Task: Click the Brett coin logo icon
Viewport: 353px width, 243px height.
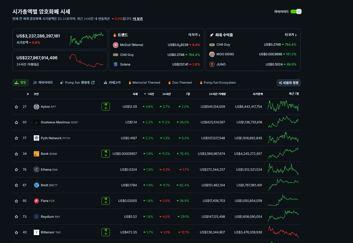Action: pos(36,185)
